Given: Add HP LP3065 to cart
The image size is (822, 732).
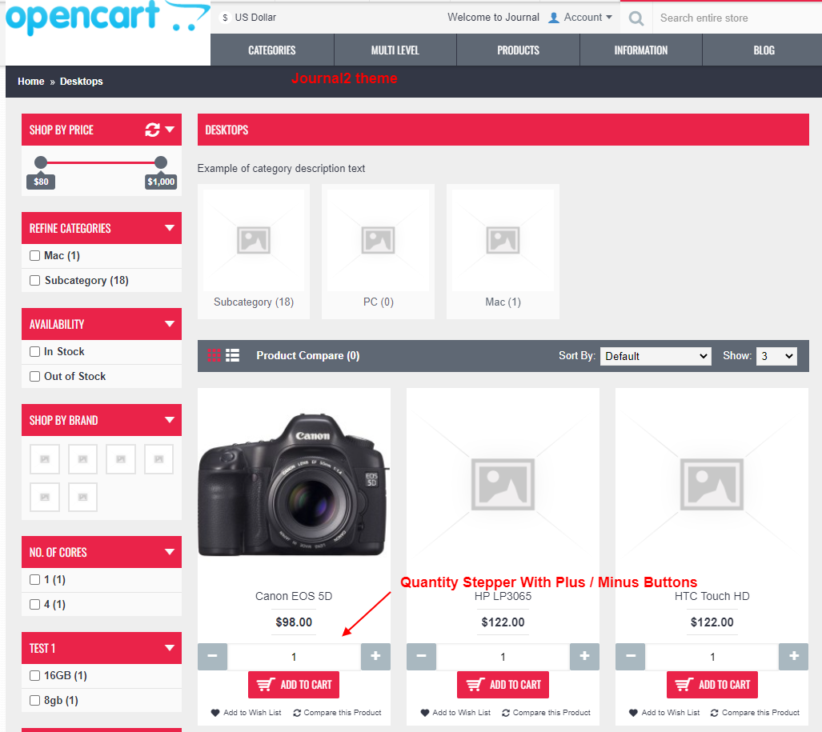Looking at the screenshot, I should point(503,684).
